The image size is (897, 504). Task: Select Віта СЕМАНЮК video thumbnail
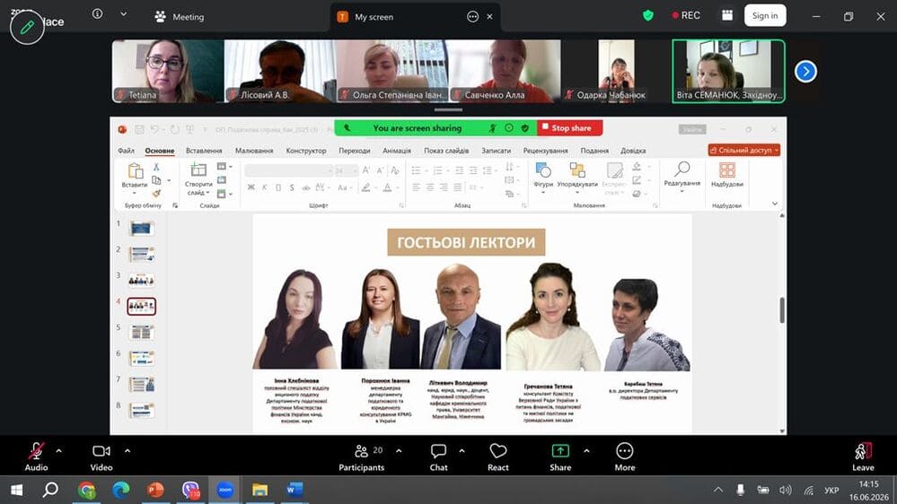click(728, 71)
